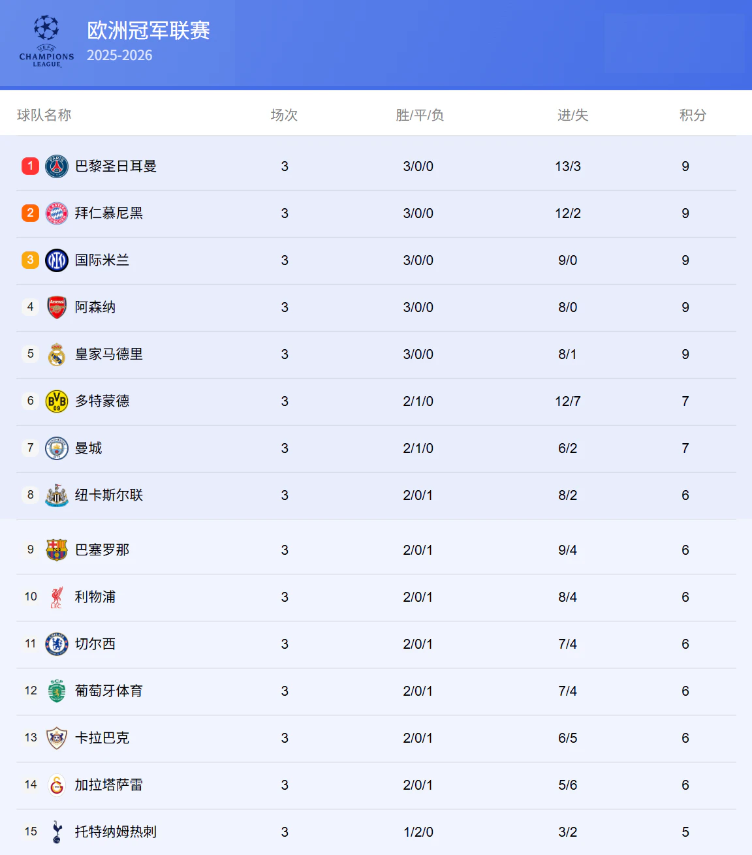Image resolution: width=752 pixels, height=855 pixels.
Task: Click the Arsenal club crest
Action: [57, 307]
